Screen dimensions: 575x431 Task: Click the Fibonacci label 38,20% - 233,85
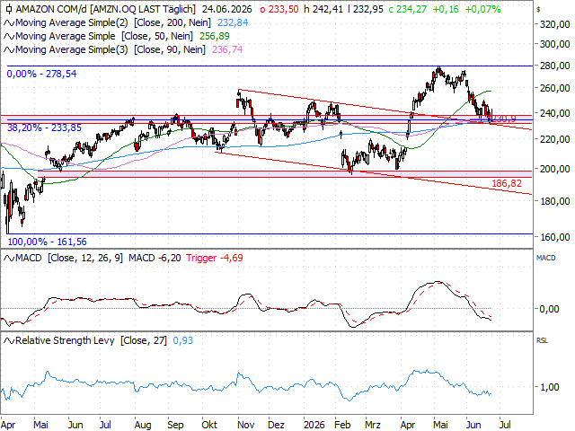tap(44, 128)
